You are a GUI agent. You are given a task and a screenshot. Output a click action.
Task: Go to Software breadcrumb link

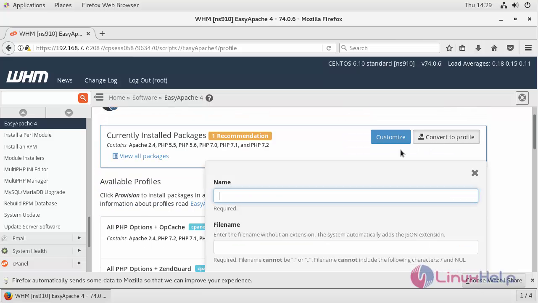point(145,98)
